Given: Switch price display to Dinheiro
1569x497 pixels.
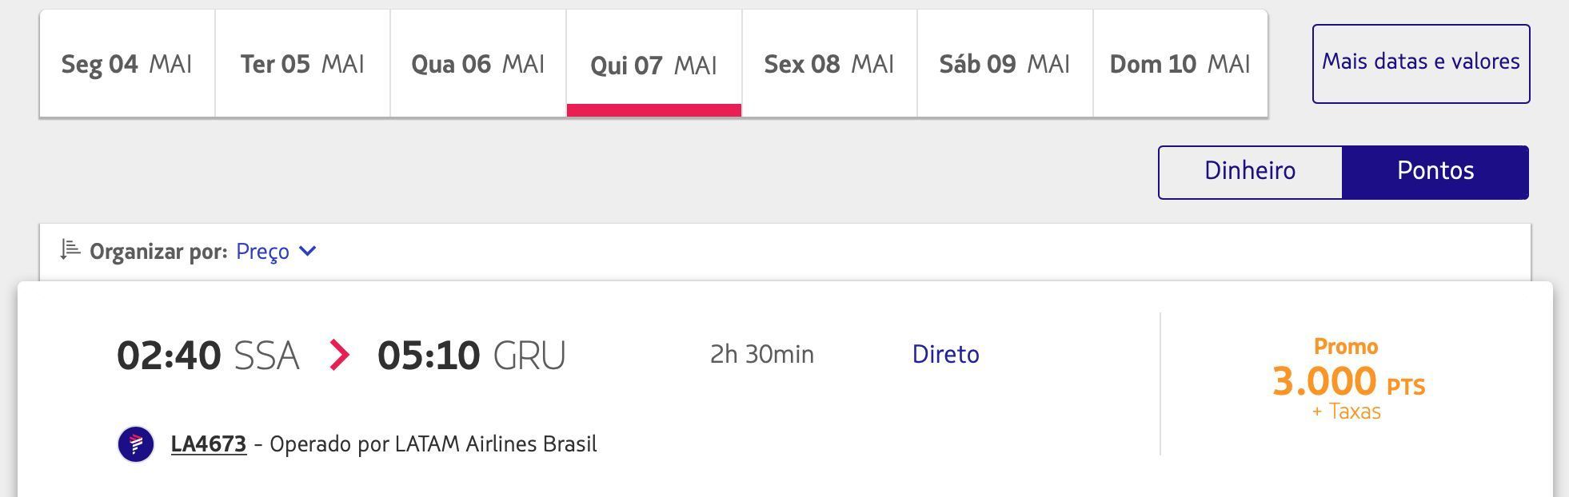Looking at the screenshot, I should pyautogui.click(x=1250, y=172).
